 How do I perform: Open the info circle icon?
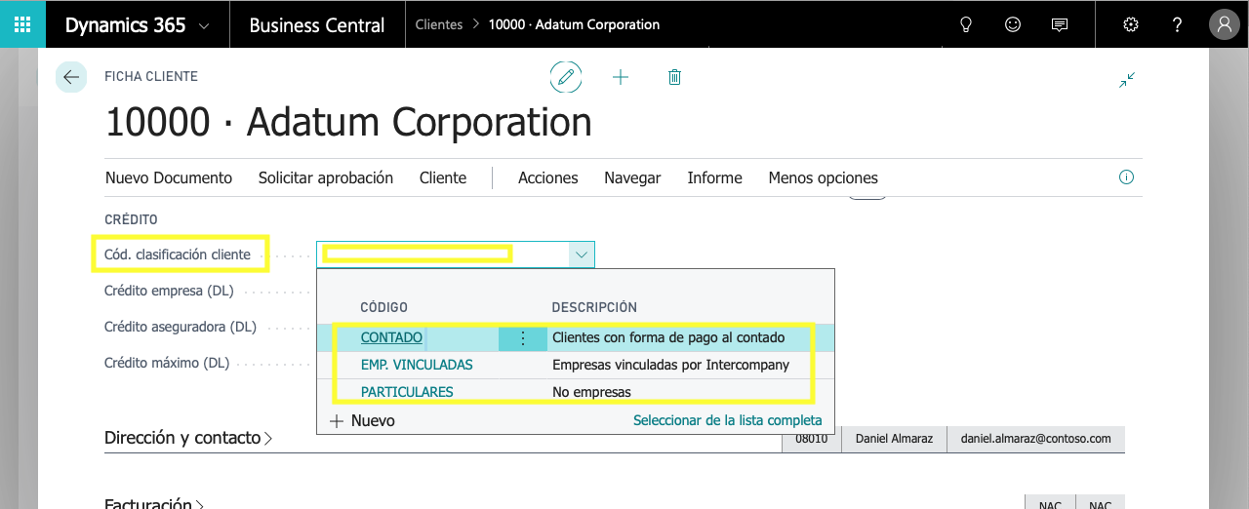(x=1126, y=177)
